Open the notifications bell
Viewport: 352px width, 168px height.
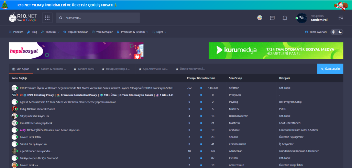pos(285,18)
